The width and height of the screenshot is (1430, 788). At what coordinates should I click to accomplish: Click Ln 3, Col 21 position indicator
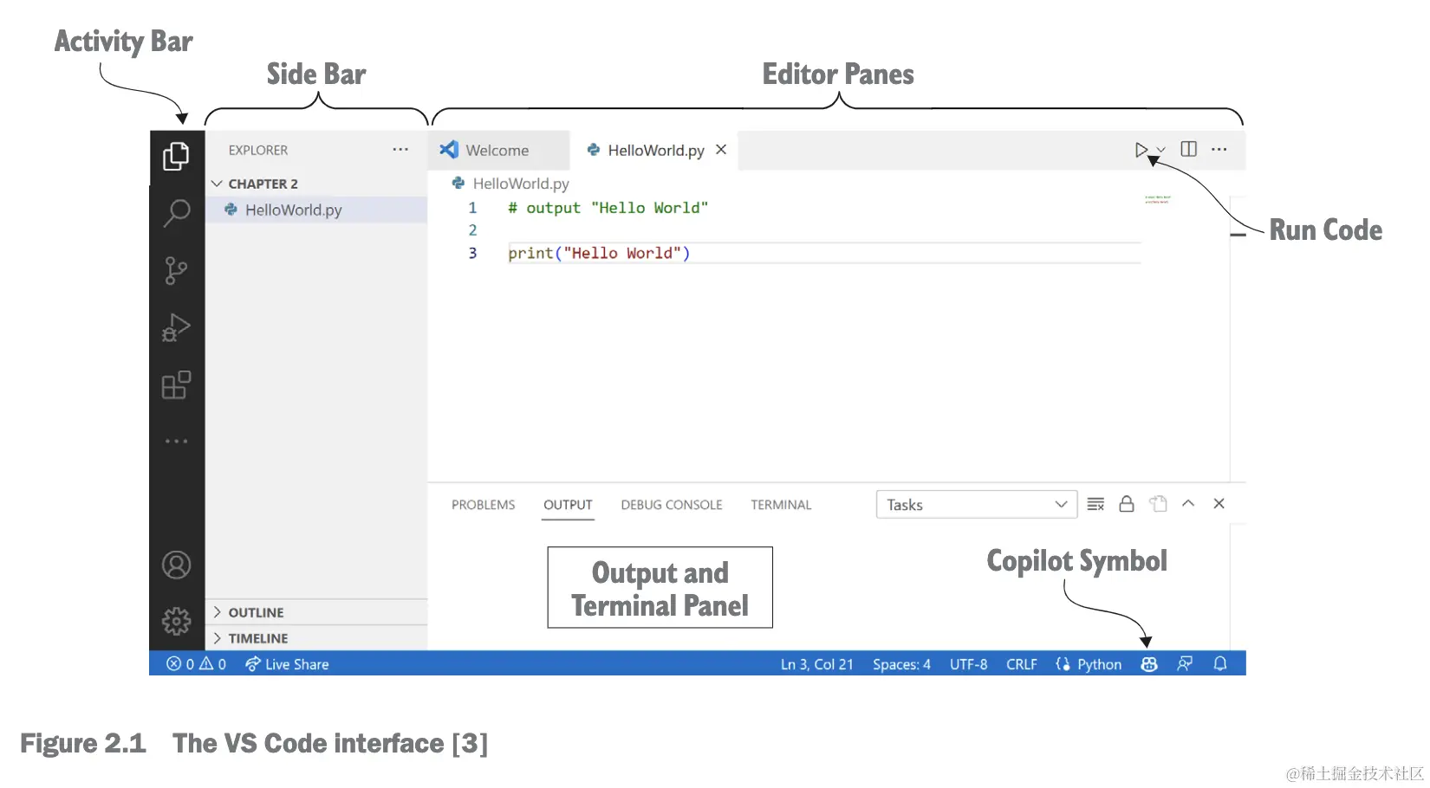point(816,664)
